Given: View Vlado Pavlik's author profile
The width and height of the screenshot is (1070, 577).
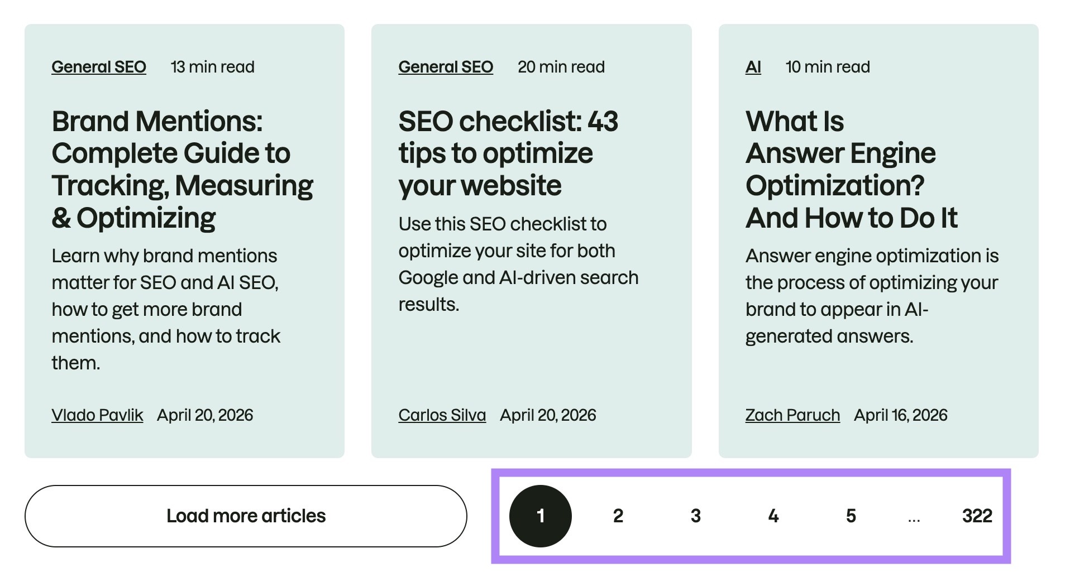Looking at the screenshot, I should coord(97,415).
